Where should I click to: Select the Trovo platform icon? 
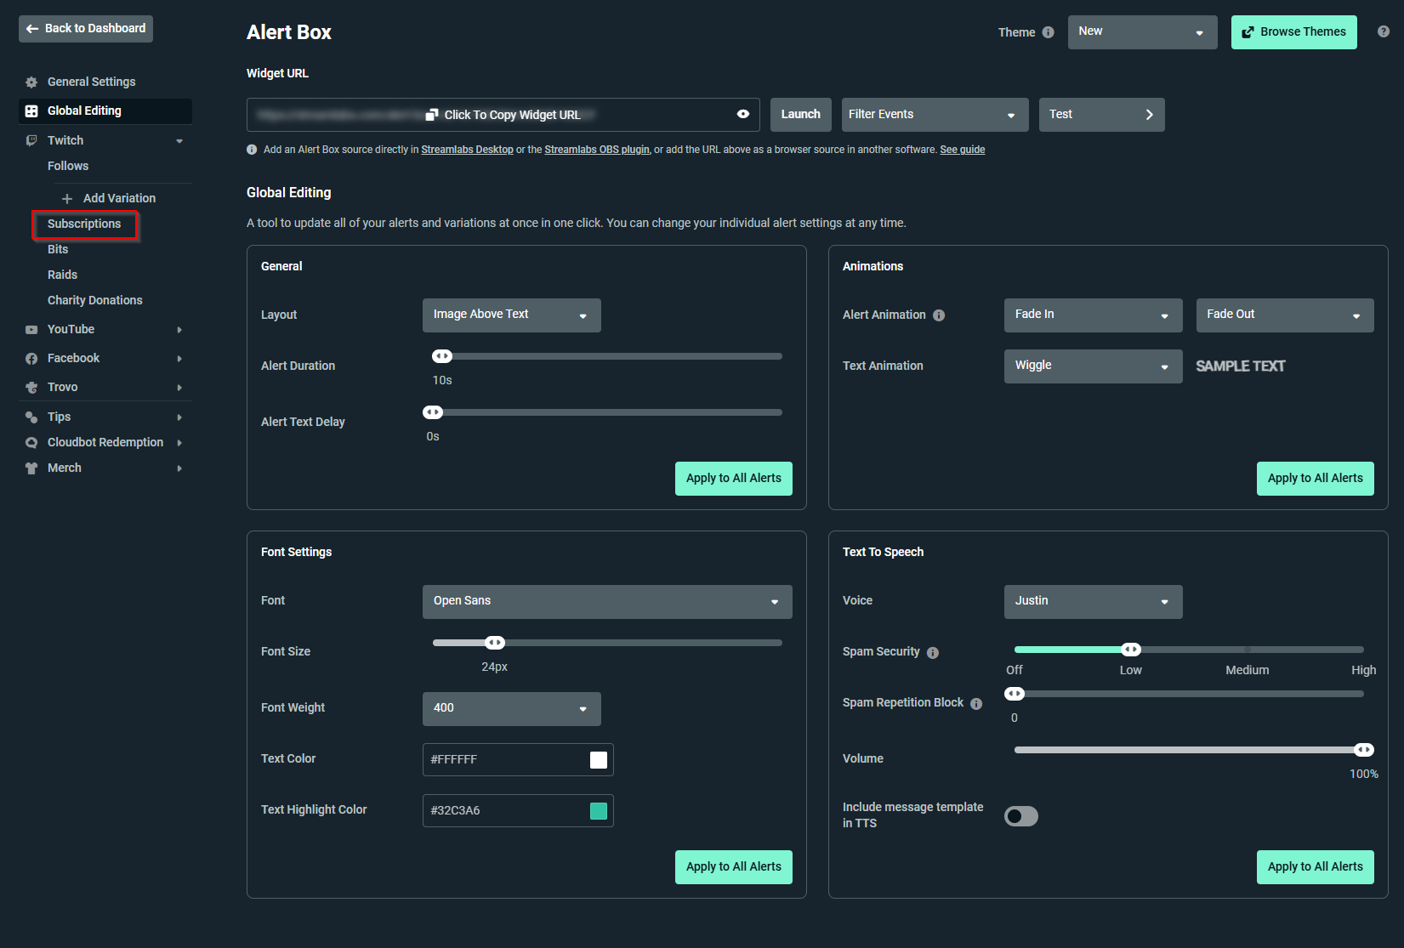(x=31, y=387)
